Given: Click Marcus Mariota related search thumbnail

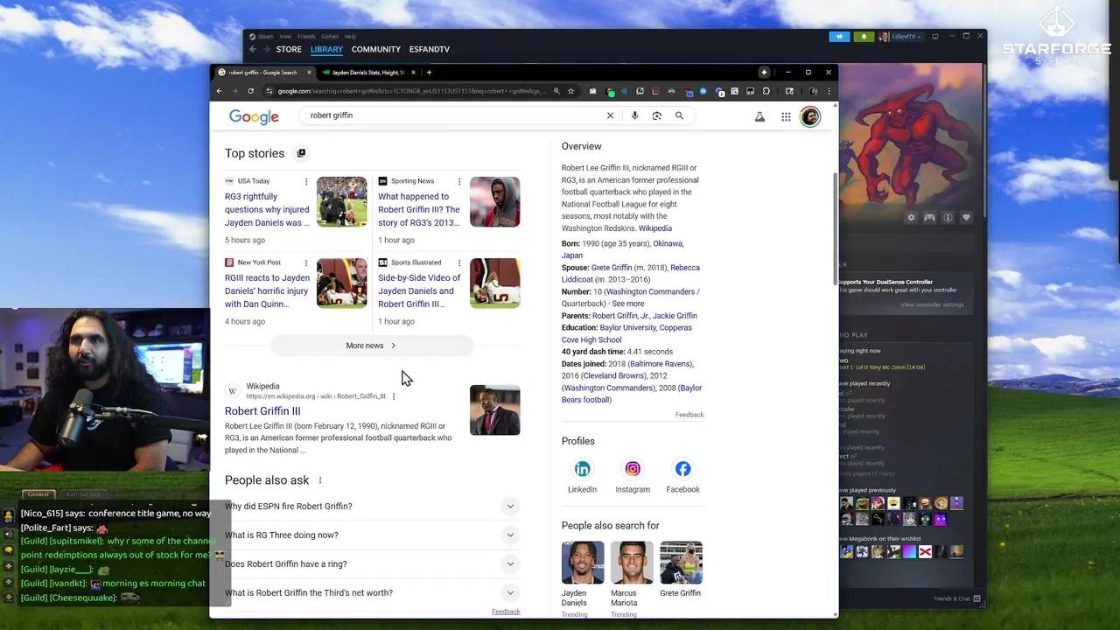Looking at the screenshot, I should tap(632, 563).
